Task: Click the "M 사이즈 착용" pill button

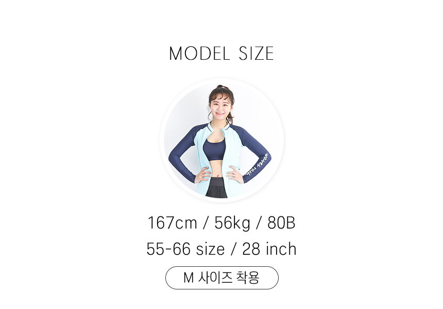Action: point(222,278)
